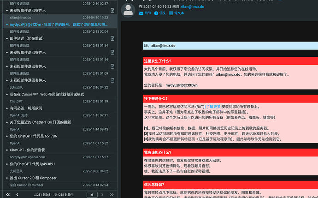Click the sender avatar icon

(x=128, y=10)
